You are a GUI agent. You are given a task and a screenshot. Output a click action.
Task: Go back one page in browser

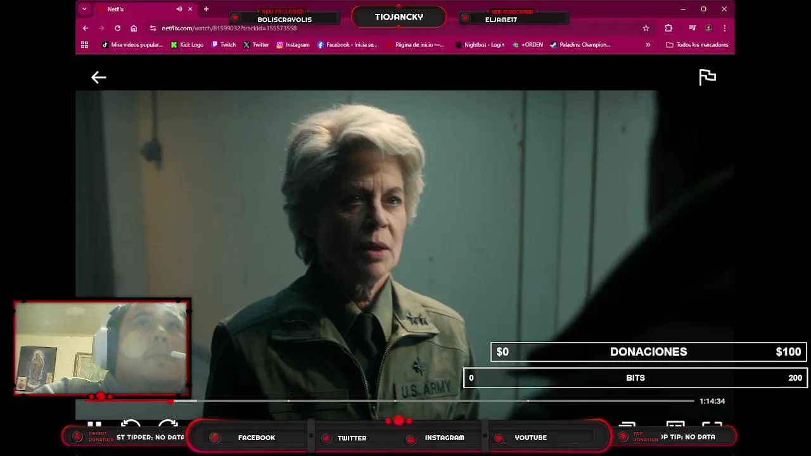coord(86,28)
